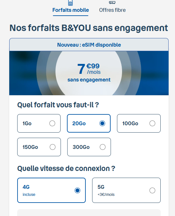Choose the 100Go plan option
The image size is (175, 216).
139,123
